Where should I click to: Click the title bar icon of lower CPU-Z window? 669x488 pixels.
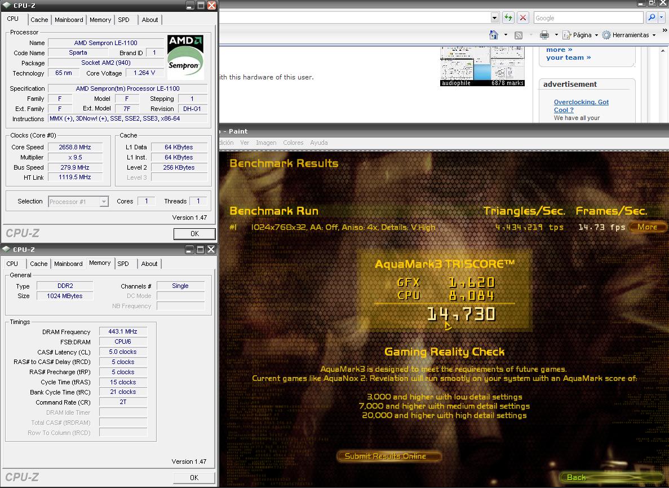7,250
